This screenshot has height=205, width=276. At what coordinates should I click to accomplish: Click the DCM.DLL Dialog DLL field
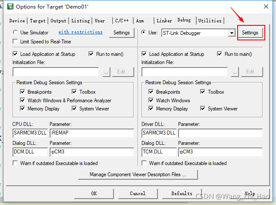pos(30,152)
